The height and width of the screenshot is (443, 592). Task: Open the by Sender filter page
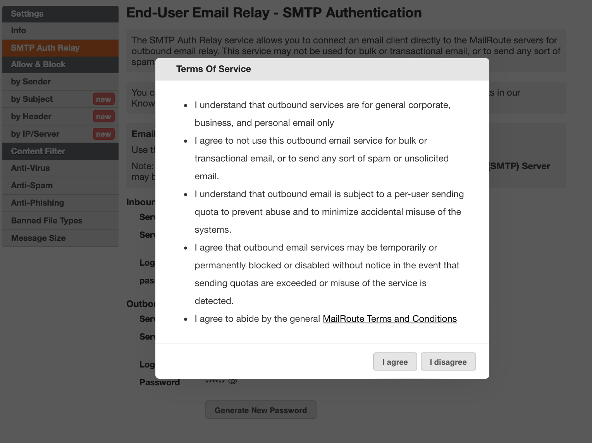(60, 82)
